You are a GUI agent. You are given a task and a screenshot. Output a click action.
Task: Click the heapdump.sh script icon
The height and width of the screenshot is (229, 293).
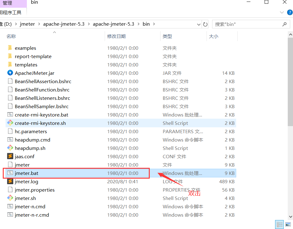click(10, 148)
